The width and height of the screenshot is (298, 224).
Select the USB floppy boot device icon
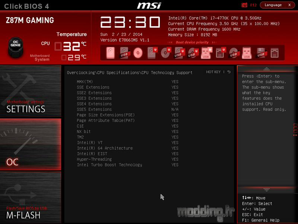[x=261, y=53]
